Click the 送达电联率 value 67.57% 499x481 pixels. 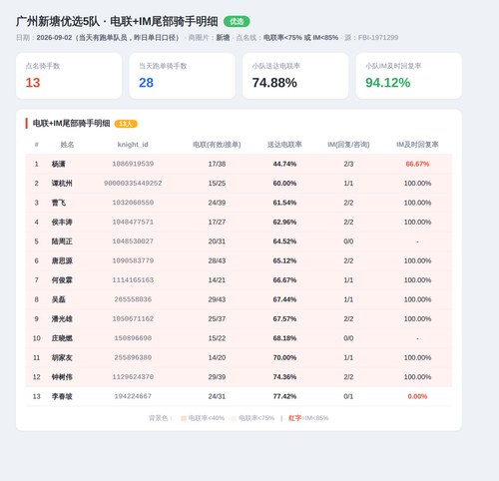coord(284,319)
